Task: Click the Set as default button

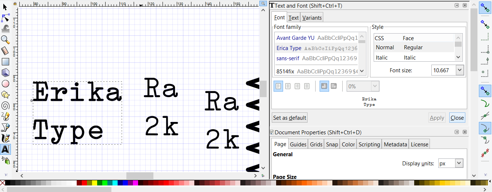Action: pyautogui.click(x=290, y=118)
